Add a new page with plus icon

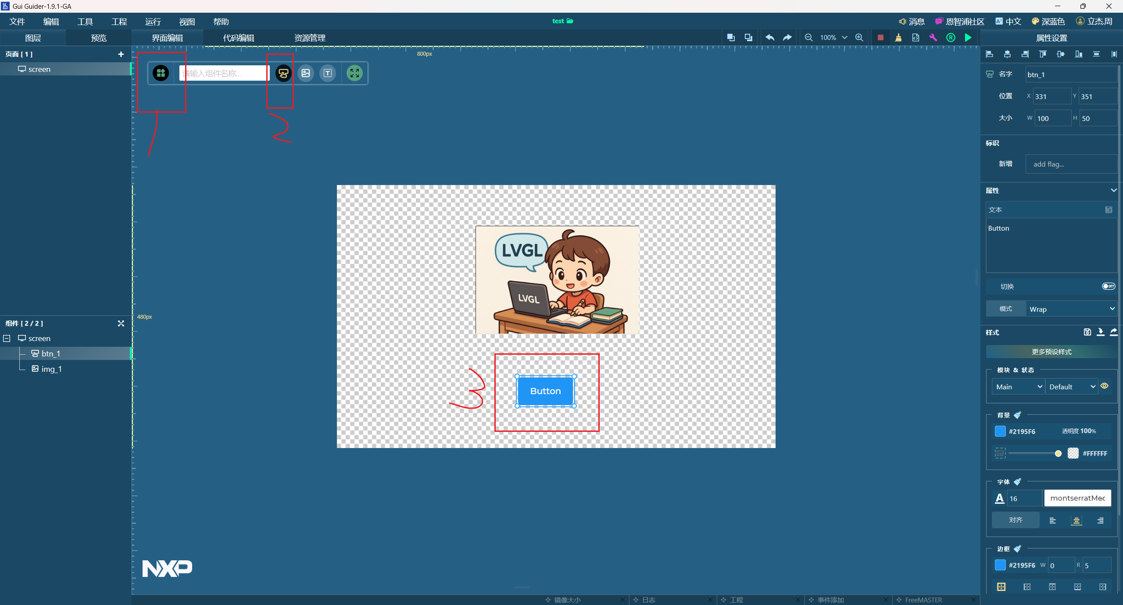(x=121, y=54)
